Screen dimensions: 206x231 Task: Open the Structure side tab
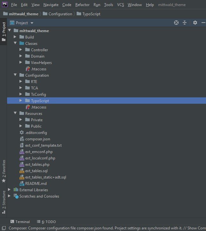[x=4, y=202]
